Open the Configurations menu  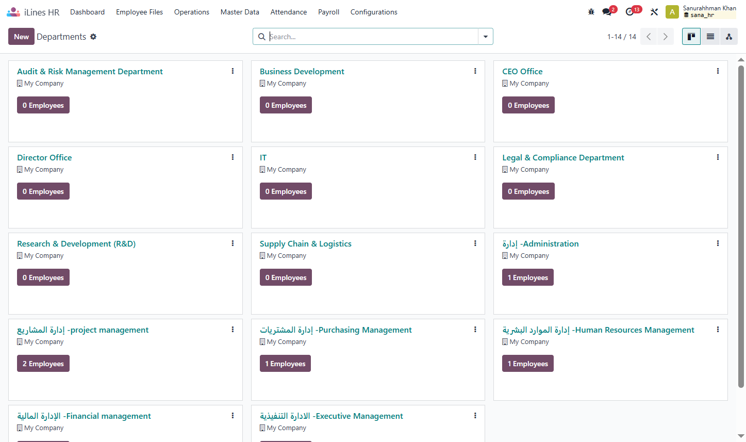(374, 12)
